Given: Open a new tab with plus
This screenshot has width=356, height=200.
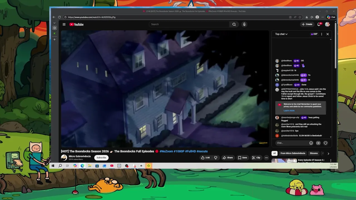Looking at the screenshot, I should (x=55, y=39).
